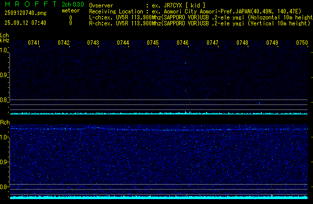Screen dimensions: 313x204
Task: Click the Rch 0.8 kHz axis label
Action: tap(3, 187)
